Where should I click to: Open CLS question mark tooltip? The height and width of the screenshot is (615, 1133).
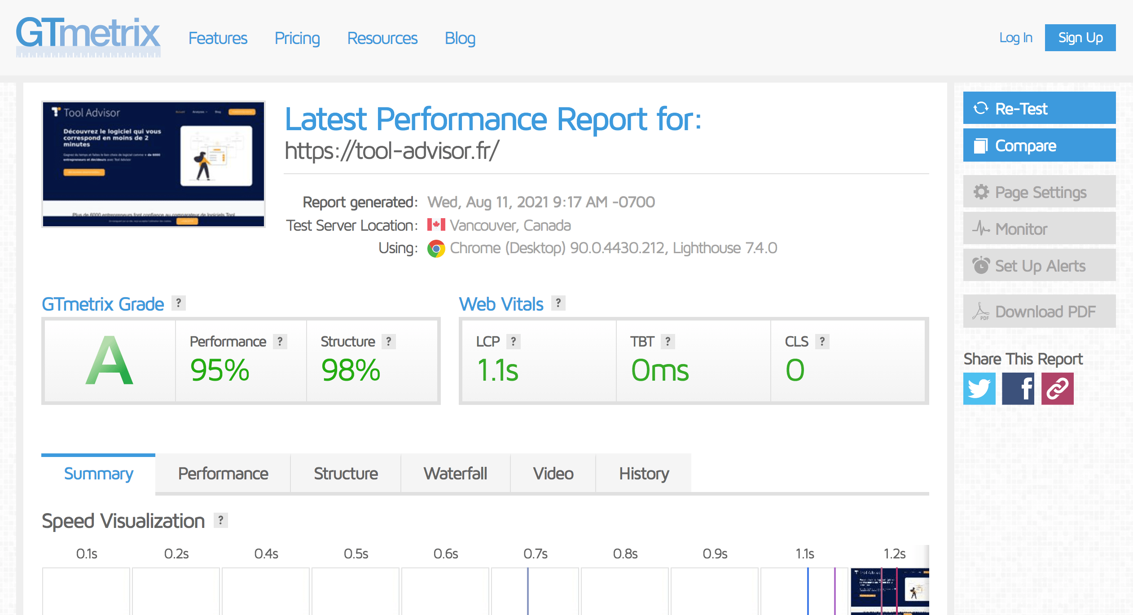coord(822,342)
